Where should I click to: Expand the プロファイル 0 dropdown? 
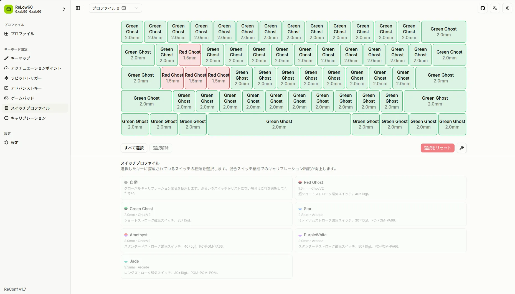pyautogui.click(x=115, y=8)
